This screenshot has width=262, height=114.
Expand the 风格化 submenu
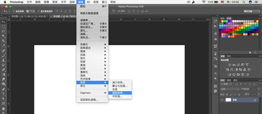(x=92, y=44)
